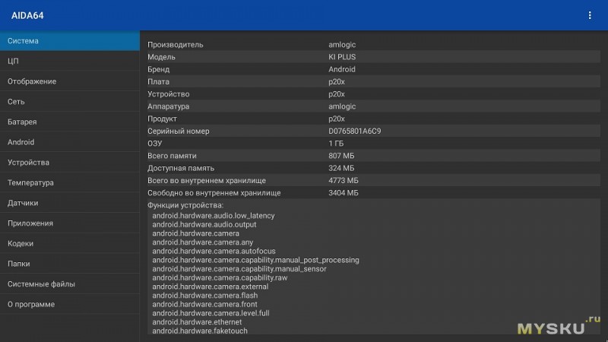608x342 pixels.
Task: Click serial number D0765801A6C9
Action: coord(355,131)
